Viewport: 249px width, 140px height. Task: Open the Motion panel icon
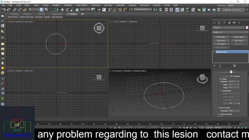tap(229, 23)
